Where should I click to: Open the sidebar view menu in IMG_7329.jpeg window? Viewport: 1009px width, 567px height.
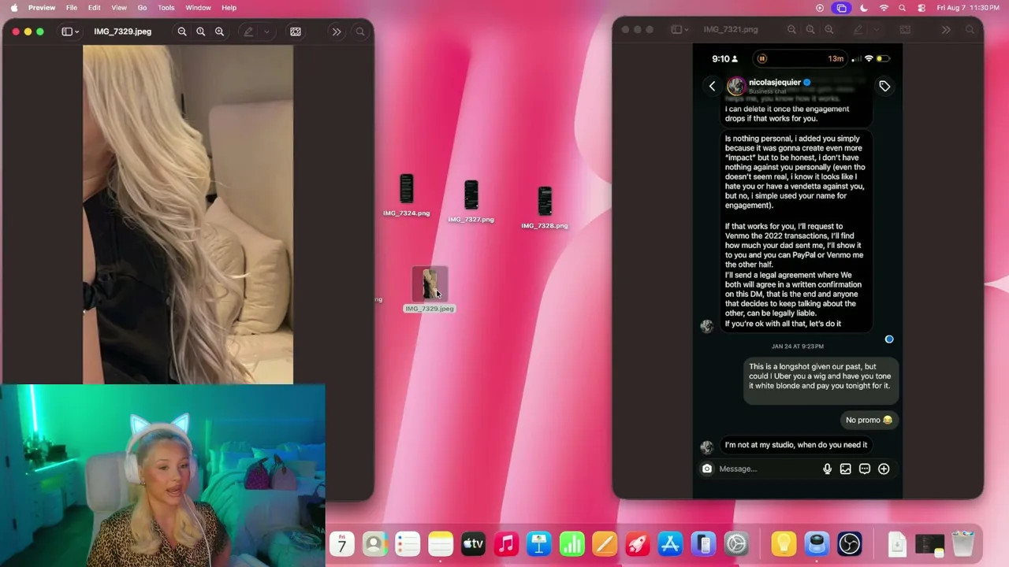tap(70, 31)
